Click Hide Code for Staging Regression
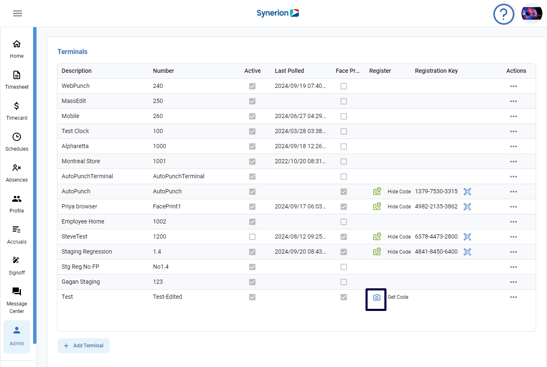The height and width of the screenshot is (367, 547). (399, 252)
